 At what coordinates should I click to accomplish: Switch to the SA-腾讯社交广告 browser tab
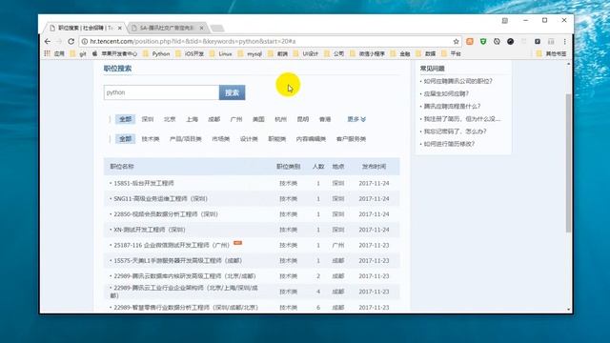(167, 28)
